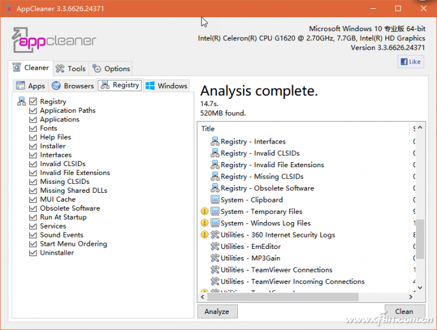Viewport: 437px width, 330px height.
Task: Select the Applications tree item label
Action: click(x=59, y=119)
